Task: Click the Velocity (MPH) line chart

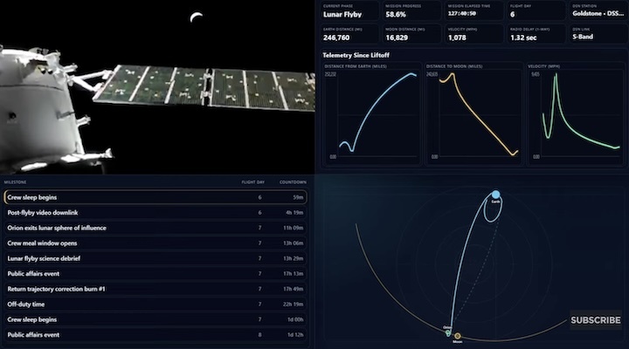Action: 576,113
